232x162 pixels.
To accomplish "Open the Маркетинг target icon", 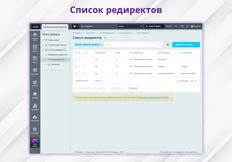I will [x=35, y=71].
